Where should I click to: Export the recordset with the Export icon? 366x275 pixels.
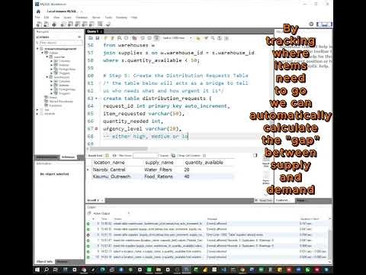coord(173,155)
